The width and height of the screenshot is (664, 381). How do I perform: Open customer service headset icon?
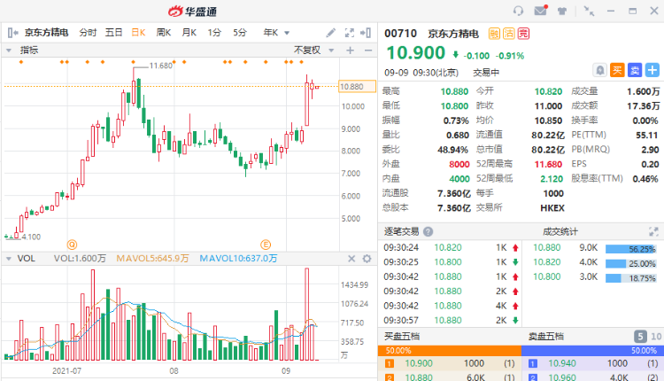(x=518, y=11)
